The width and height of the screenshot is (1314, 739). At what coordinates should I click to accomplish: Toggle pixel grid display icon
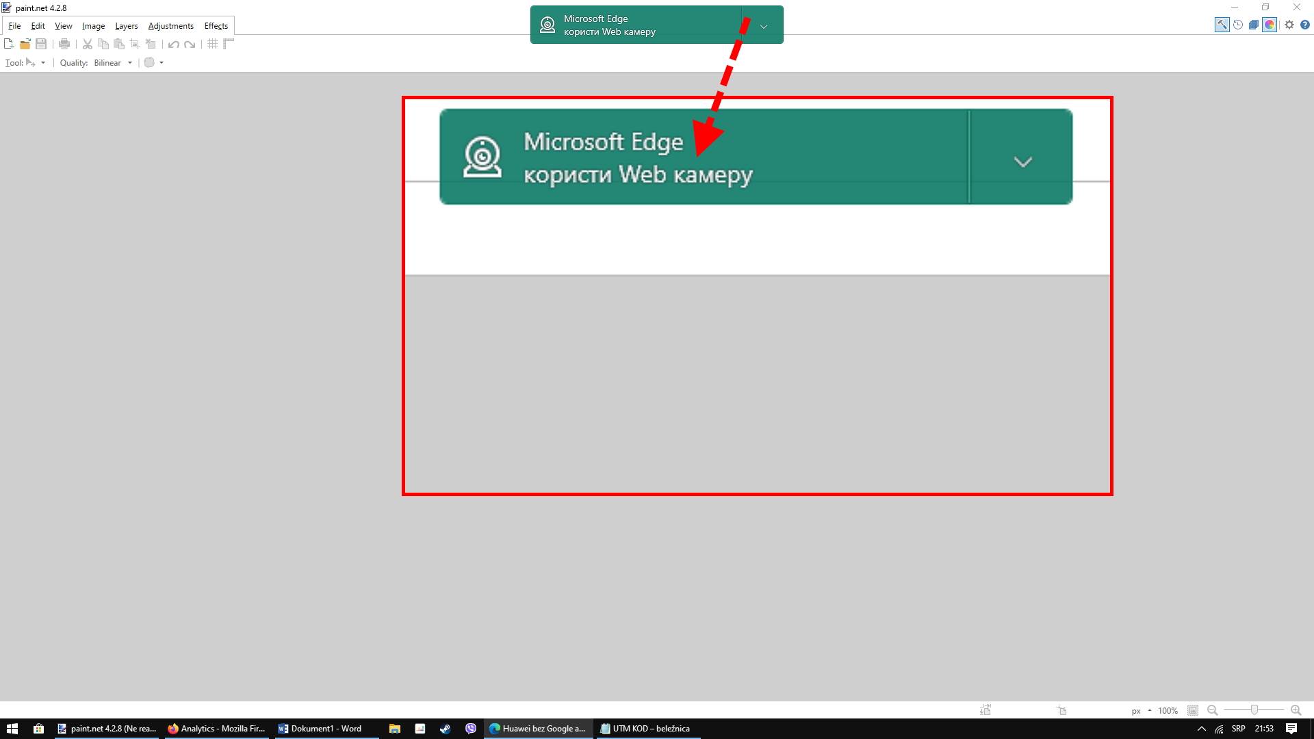coord(213,44)
